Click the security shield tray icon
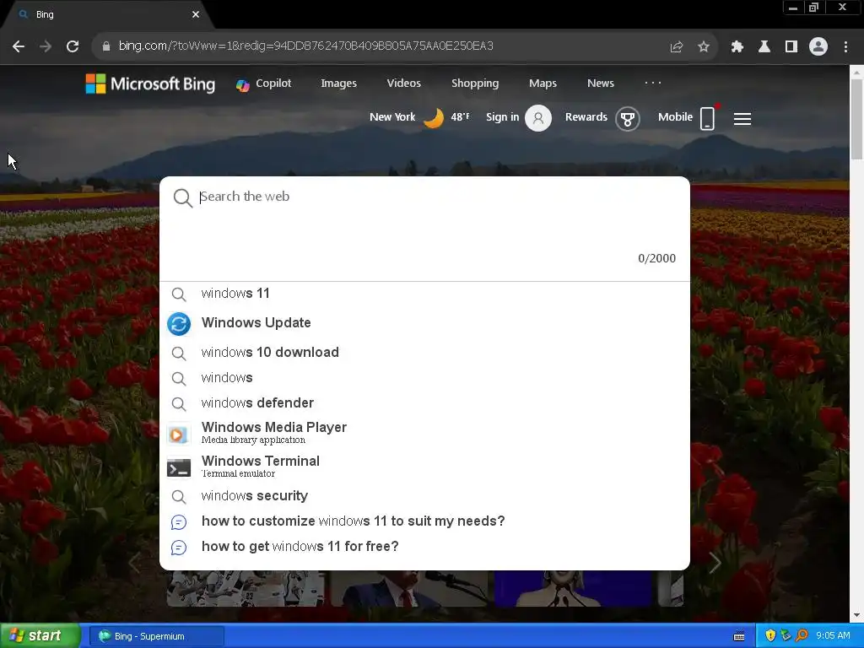The width and height of the screenshot is (864, 648). 770,636
